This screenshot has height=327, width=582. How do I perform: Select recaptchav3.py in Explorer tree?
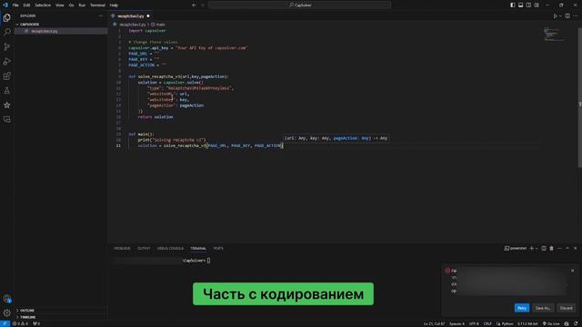[61, 31]
